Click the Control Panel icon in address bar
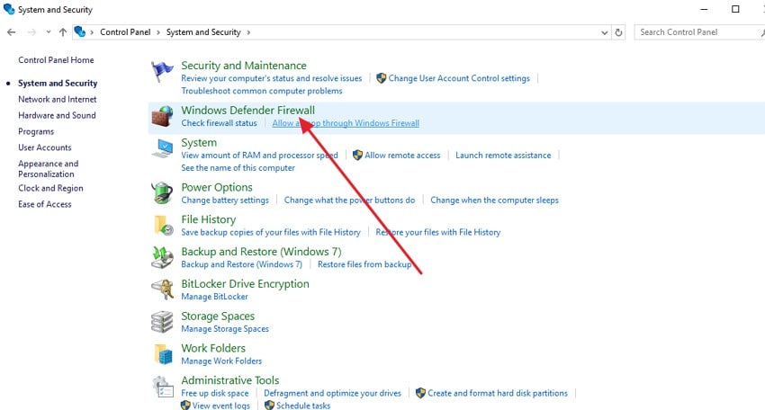Viewport: 765px width, 410px height. click(x=80, y=31)
